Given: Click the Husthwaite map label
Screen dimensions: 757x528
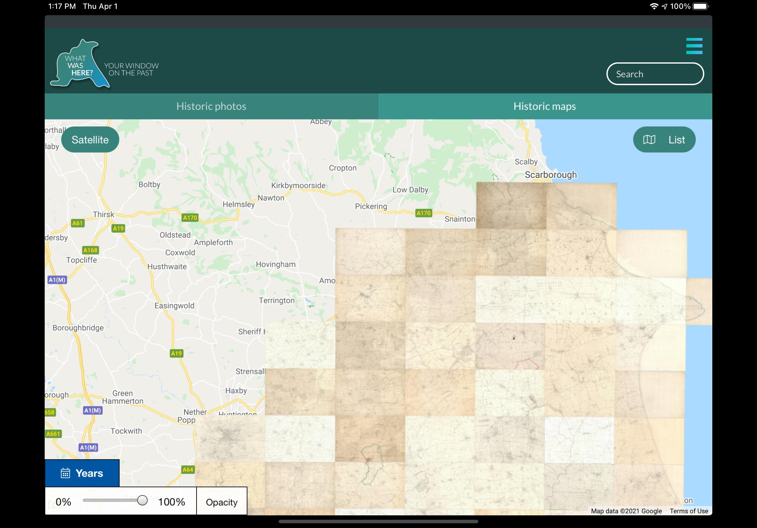Looking at the screenshot, I should pos(167,267).
